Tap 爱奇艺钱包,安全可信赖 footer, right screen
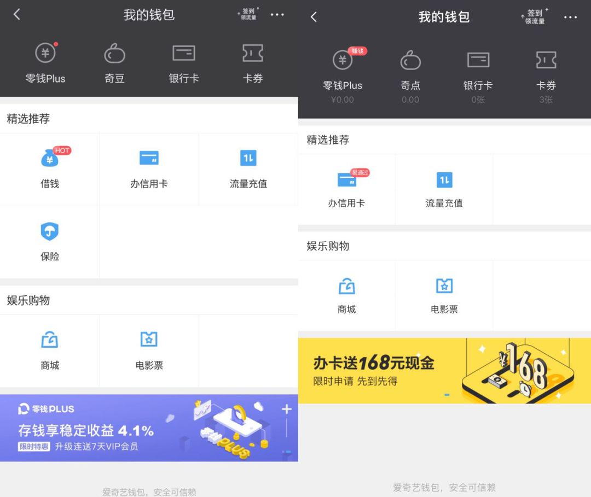 [444, 488]
